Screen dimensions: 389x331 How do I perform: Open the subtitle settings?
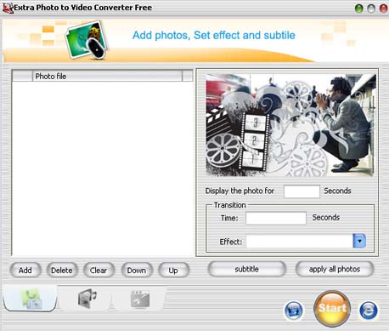click(246, 269)
